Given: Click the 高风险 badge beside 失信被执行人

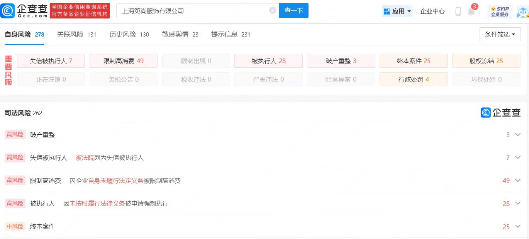Looking at the screenshot, I should tap(15, 157).
